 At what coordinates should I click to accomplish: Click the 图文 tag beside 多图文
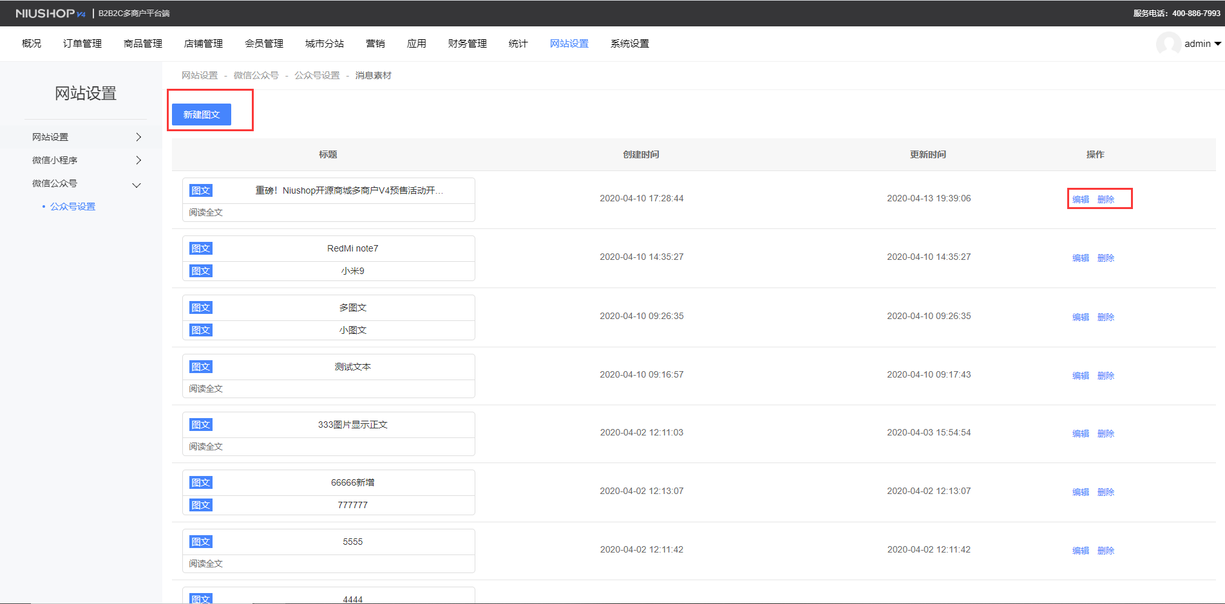pos(201,307)
